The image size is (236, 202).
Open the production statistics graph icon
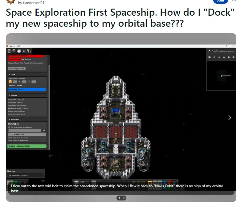(214, 57)
